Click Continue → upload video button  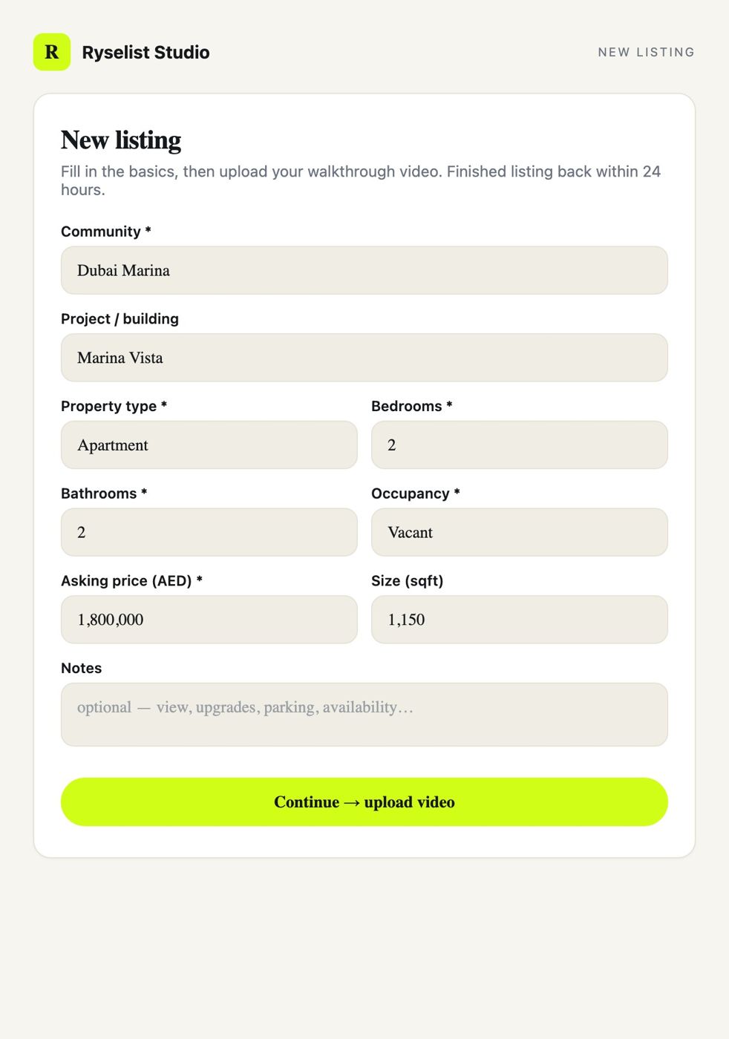coord(364,802)
